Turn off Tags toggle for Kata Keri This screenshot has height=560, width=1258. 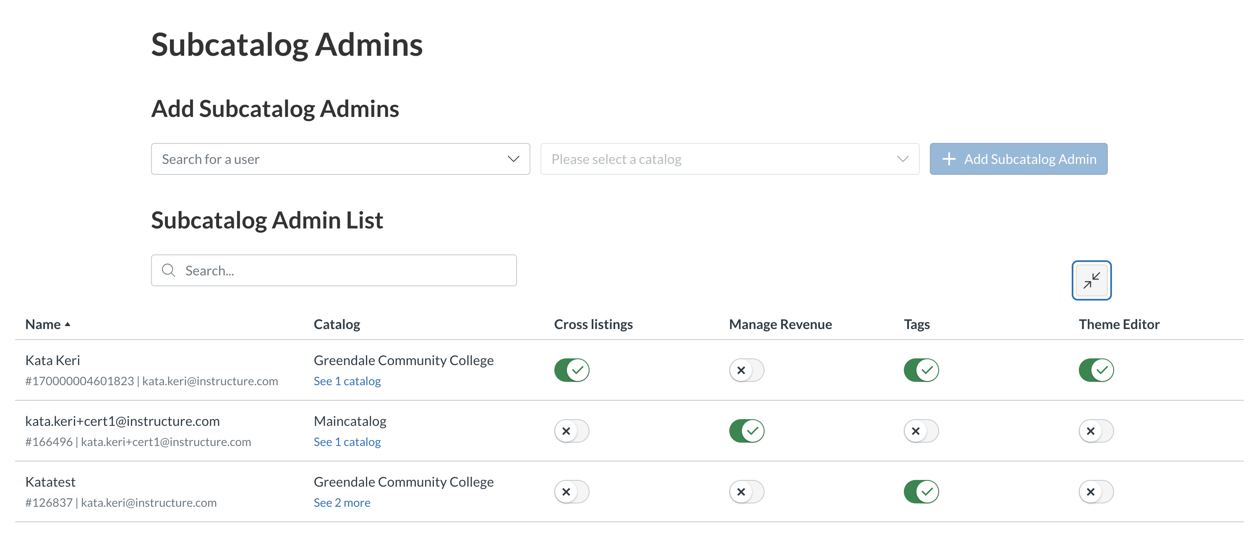pos(921,370)
